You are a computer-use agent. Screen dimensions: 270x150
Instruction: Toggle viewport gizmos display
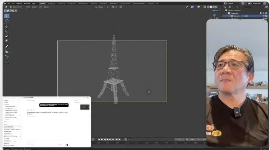click(x=192, y=7)
